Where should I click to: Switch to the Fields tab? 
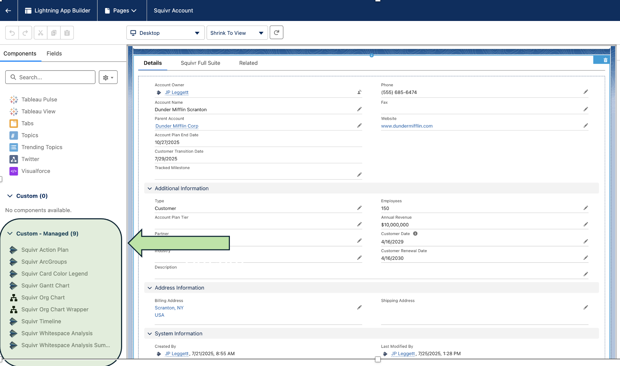coord(54,53)
